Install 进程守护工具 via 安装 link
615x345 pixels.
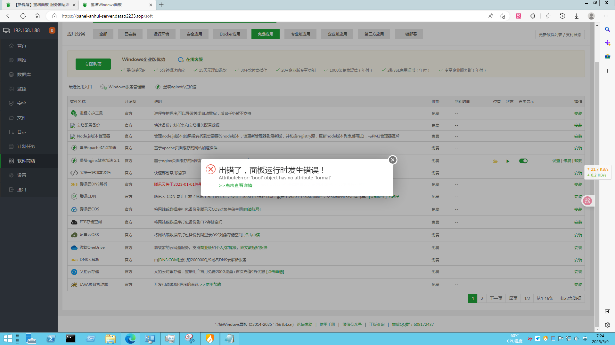click(x=578, y=114)
